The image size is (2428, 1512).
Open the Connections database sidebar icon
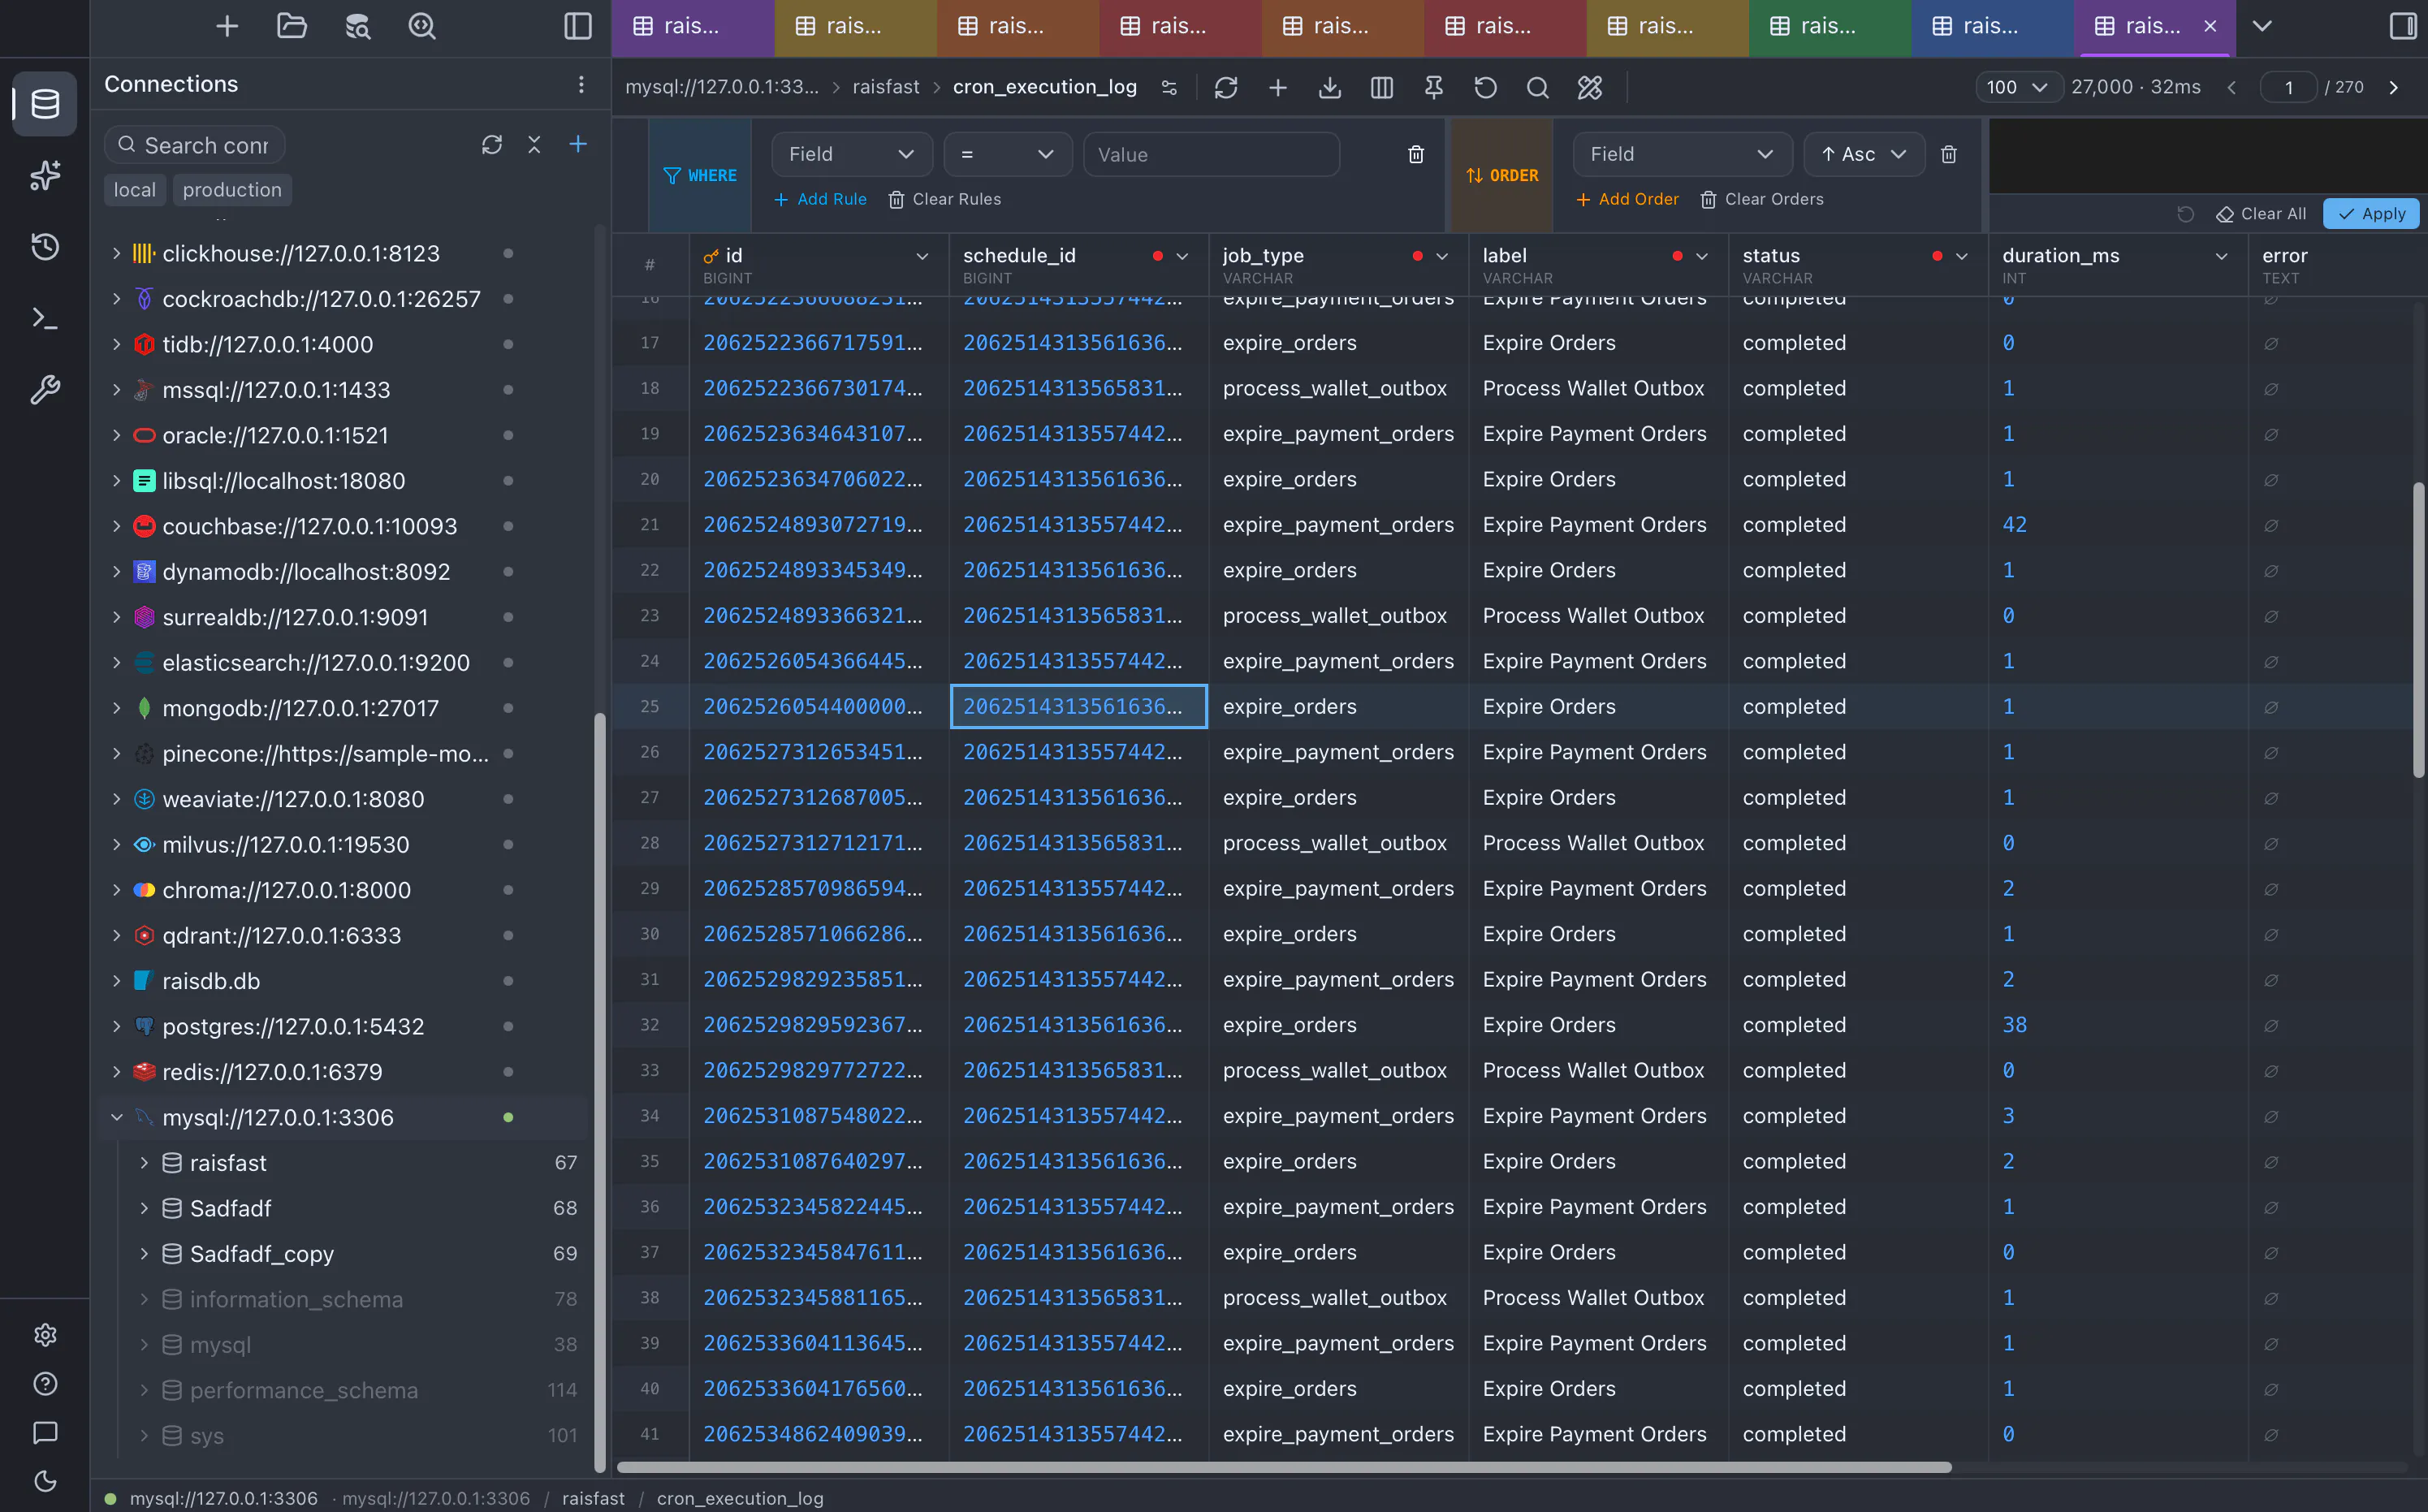pos(45,103)
